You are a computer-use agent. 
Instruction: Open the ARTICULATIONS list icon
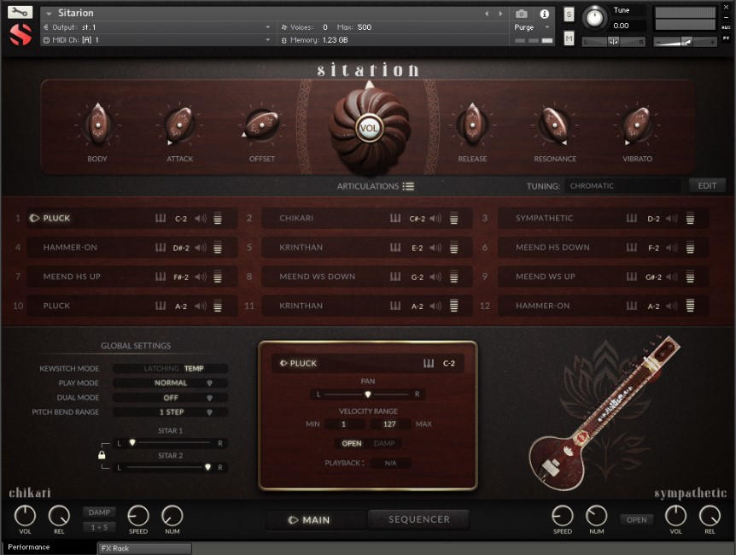408,186
